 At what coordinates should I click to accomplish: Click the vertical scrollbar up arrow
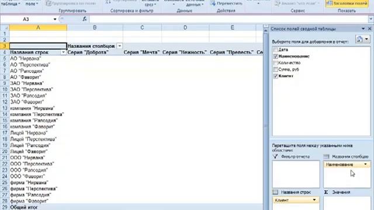266,30
